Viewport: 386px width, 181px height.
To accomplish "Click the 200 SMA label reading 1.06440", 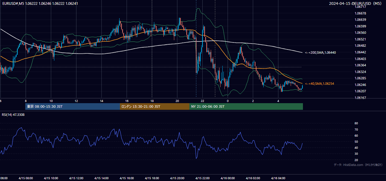I will coord(320,52).
